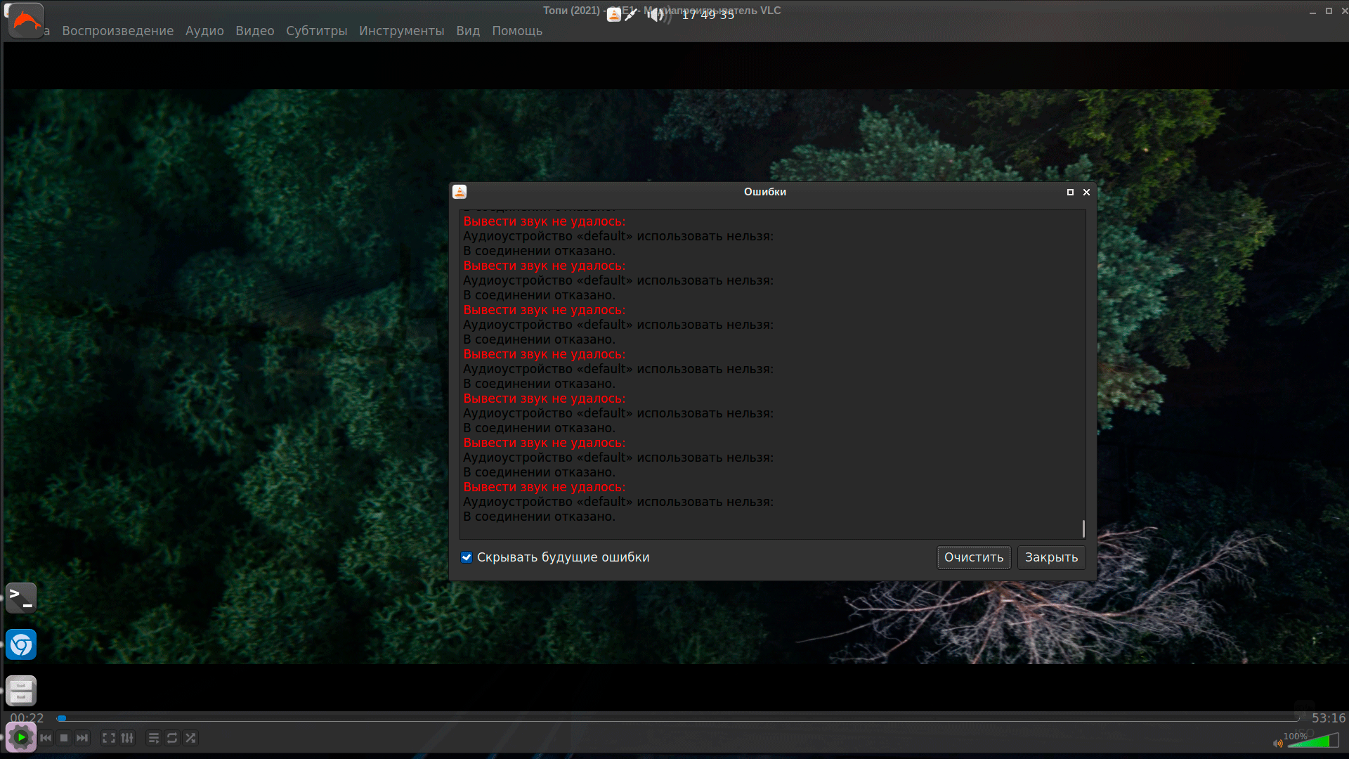1349x759 pixels.
Task: Mute audio via speaker icon
Action: (x=1277, y=743)
